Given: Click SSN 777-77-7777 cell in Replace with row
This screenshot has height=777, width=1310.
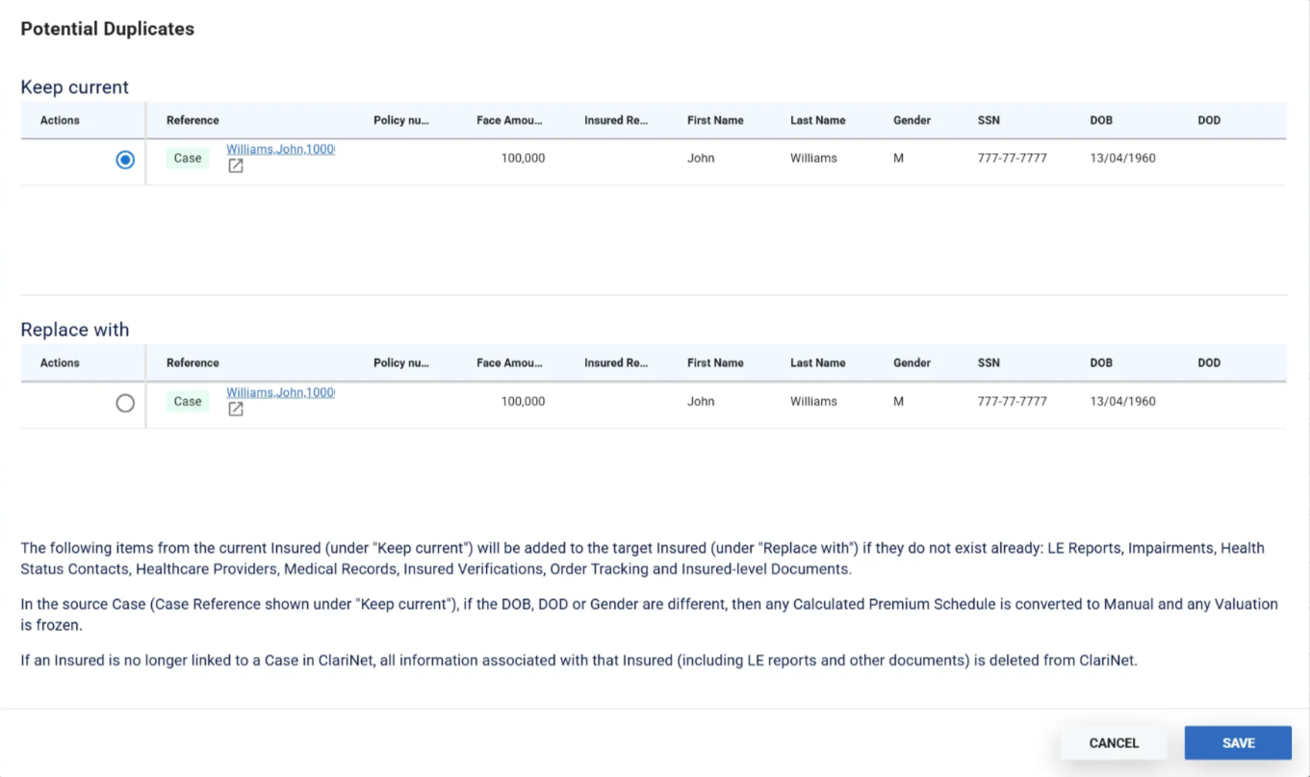Looking at the screenshot, I should (x=1012, y=402).
